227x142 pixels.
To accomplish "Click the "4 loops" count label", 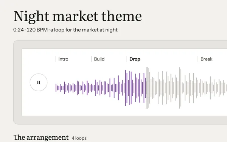I will click(x=79, y=138).
